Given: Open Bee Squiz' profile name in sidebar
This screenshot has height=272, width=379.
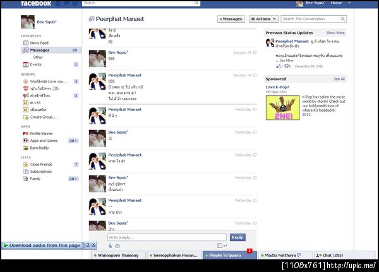Looking at the screenshot, I should pyautogui.click(x=47, y=22).
